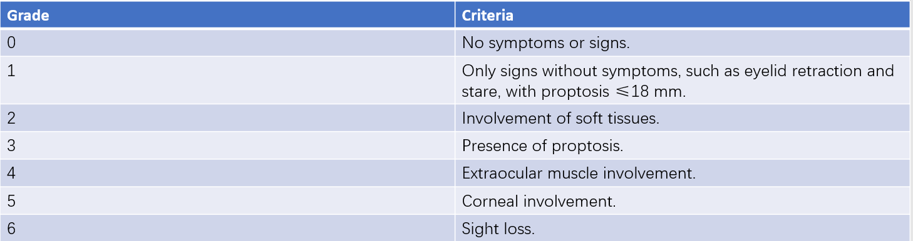Click the 'Only signs without symptoms' criteria cell

point(683,80)
